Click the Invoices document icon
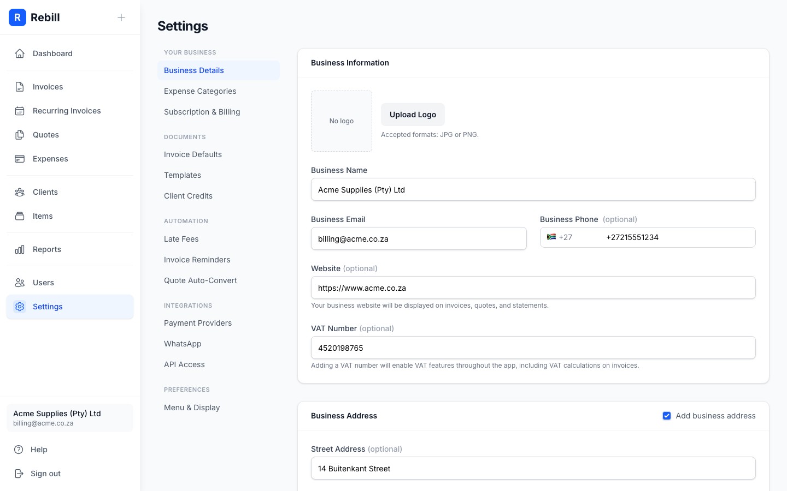 tap(20, 87)
